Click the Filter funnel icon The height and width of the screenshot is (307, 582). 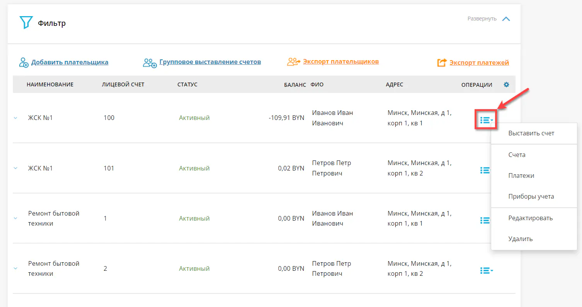point(26,23)
